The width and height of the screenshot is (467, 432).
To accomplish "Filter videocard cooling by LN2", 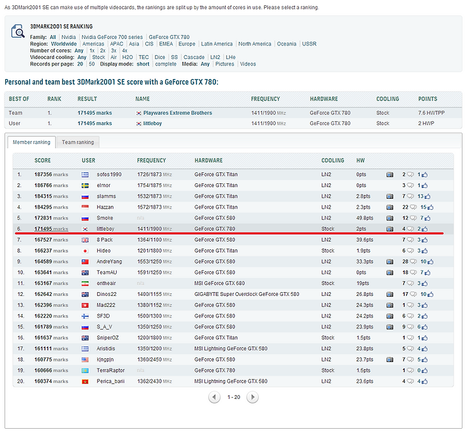I will (215, 57).
